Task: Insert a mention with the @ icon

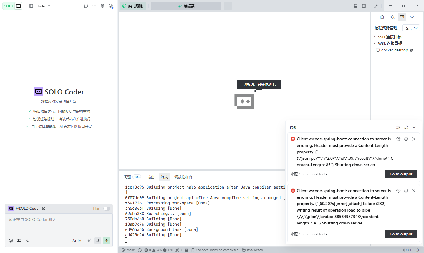Action: pyautogui.click(x=11, y=241)
